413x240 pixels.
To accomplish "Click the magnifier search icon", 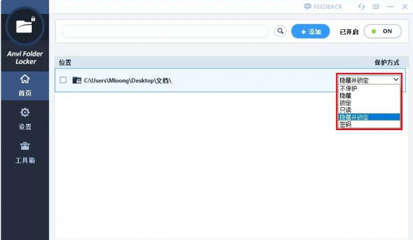I will pyautogui.click(x=280, y=31).
